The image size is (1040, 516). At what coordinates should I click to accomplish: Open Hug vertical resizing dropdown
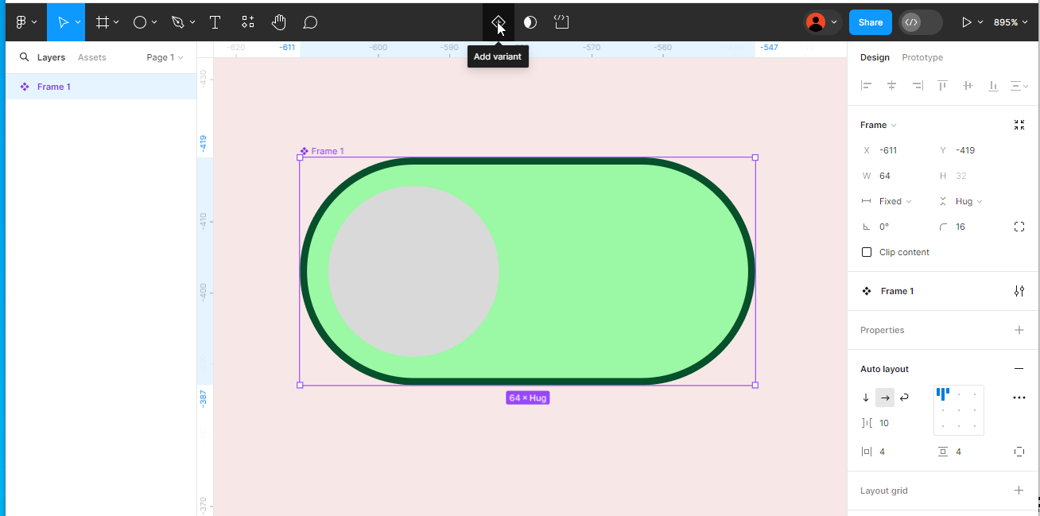(961, 201)
